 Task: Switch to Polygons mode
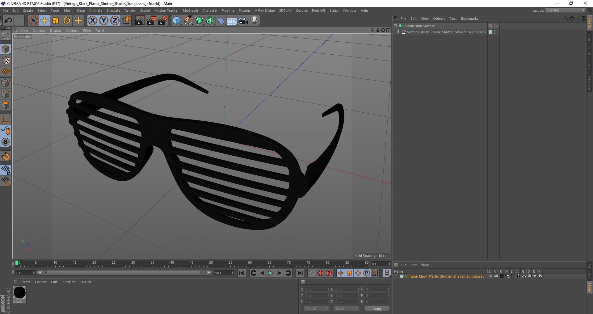coord(6,105)
